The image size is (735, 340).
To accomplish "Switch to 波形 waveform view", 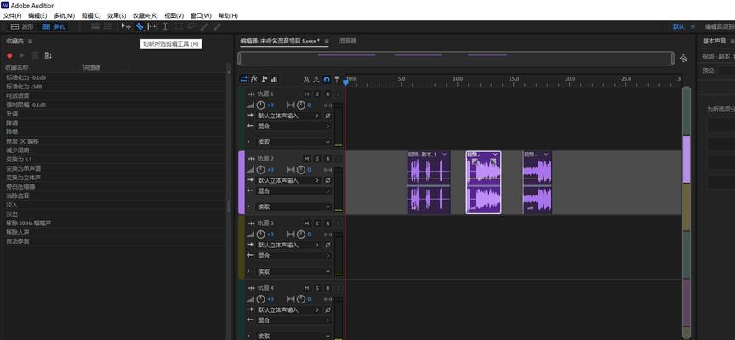I will tap(22, 26).
